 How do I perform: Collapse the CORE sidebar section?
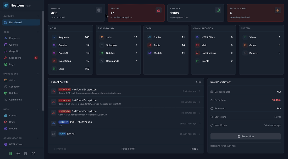pyautogui.click(x=37, y=32)
